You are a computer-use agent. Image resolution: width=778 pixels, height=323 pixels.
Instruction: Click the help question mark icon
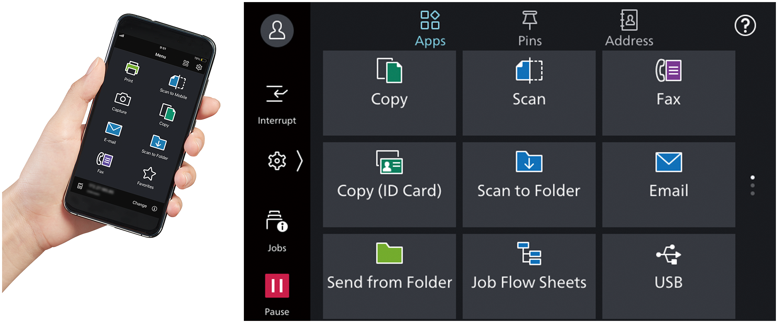pyautogui.click(x=745, y=26)
